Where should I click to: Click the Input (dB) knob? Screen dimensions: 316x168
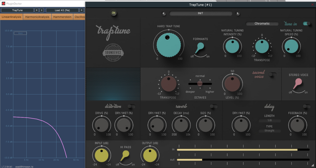[x=102, y=155]
